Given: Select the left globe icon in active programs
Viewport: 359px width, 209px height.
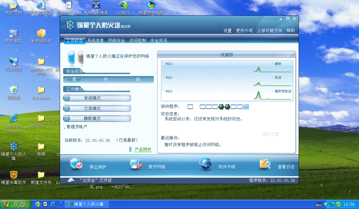Looking at the screenshot, I should [x=221, y=107].
